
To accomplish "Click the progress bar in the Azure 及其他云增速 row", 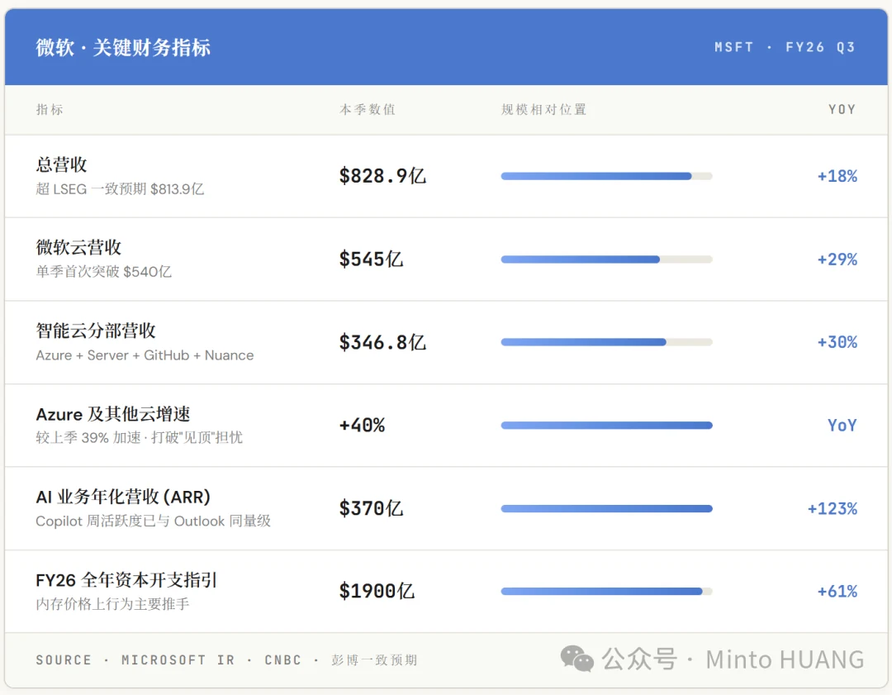I will 606,426.
